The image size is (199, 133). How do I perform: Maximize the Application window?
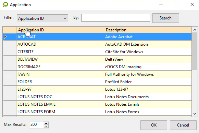(176, 4)
